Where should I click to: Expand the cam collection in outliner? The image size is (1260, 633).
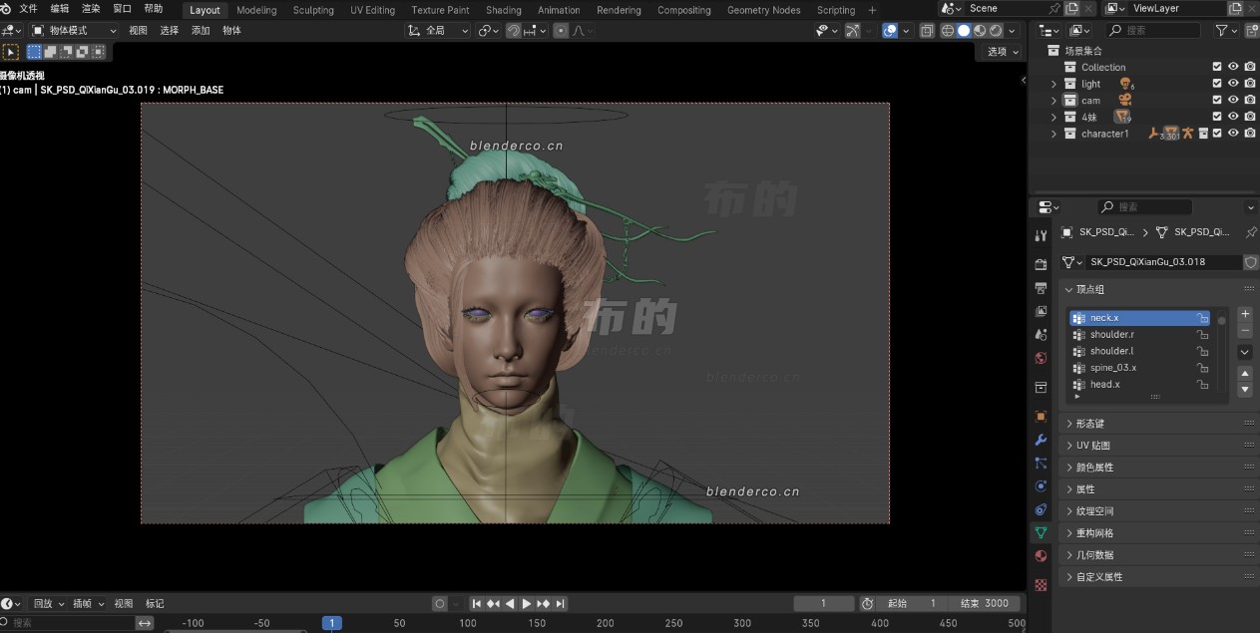pos(1053,101)
